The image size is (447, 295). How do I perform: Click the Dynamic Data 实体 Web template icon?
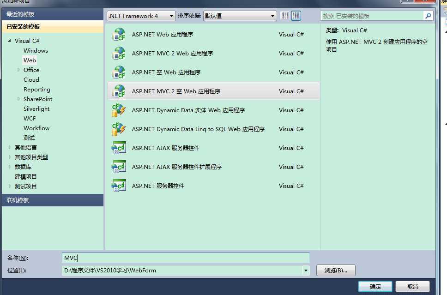[119, 110]
